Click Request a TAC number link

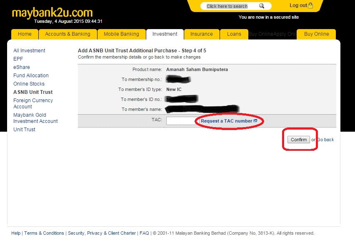[x=226, y=121]
